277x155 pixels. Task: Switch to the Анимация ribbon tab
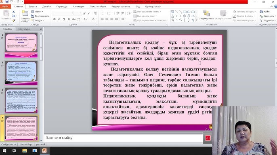click(79, 6)
